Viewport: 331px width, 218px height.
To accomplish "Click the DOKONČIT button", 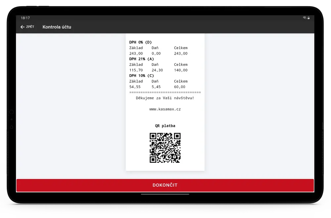I will tap(165, 185).
